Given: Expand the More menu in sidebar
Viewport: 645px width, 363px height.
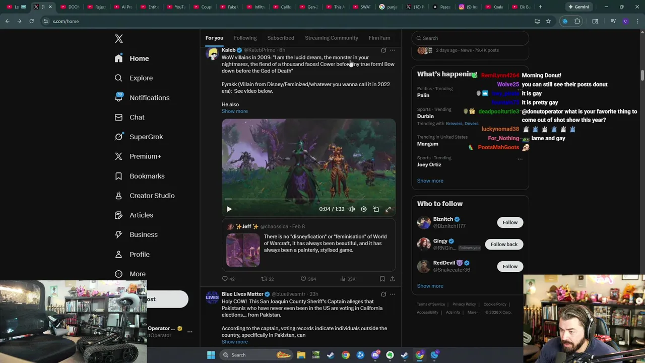Looking at the screenshot, I should 130,274.
